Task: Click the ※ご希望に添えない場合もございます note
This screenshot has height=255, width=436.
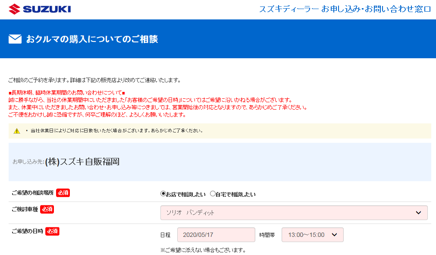Action: click(x=203, y=250)
